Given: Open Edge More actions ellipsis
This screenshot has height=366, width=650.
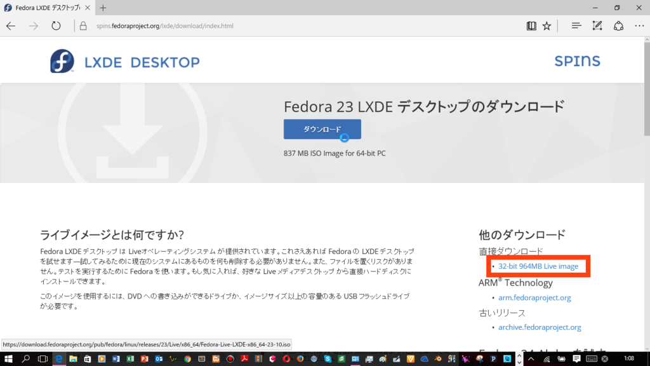Looking at the screenshot, I should pyautogui.click(x=639, y=25).
